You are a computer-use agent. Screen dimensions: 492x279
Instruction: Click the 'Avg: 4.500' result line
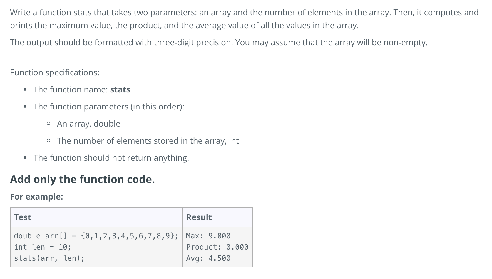pos(208,258)
